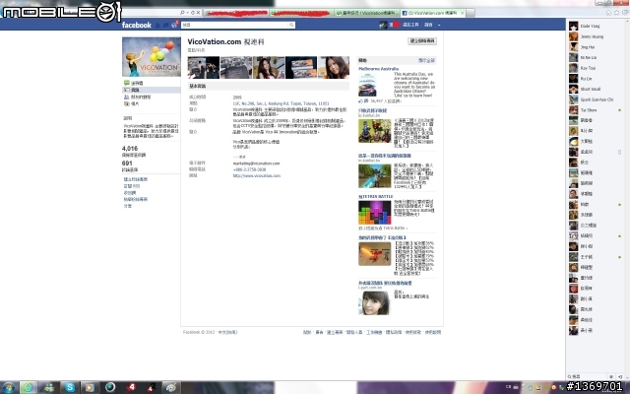This screenshot has height=394, width=630.
Task: Click the Facebook © 2012 footer language link
Action: click(227, 332)
